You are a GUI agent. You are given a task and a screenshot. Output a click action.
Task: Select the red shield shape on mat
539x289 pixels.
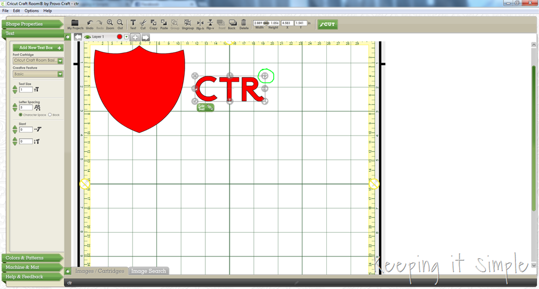pyautogui.click(x=139, y=89)
